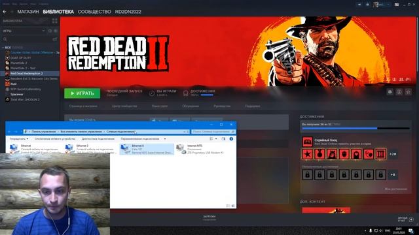Click the green ИГРАТЬ play button
Viewport: 419px width, 235px height.
[82, 93]
